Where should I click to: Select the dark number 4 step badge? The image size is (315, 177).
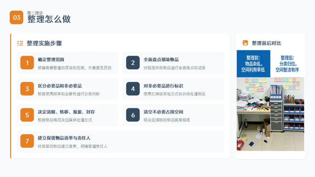point(133,88)
